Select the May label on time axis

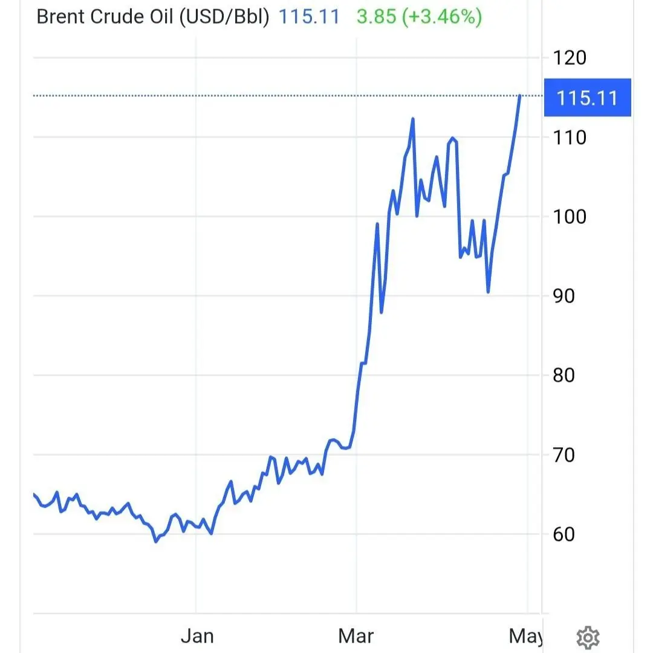[525, 636]
